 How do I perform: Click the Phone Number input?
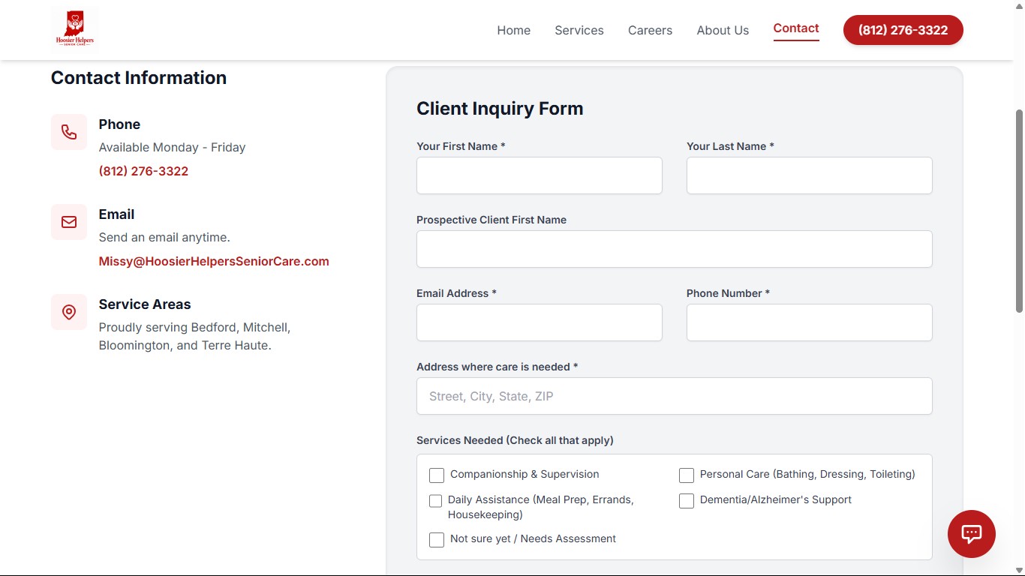tap(810, 322)
